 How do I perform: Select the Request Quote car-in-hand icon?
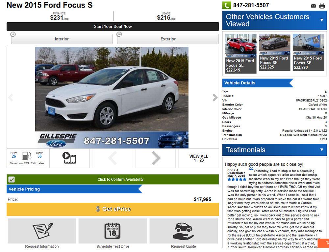click(x=184, y=231)
